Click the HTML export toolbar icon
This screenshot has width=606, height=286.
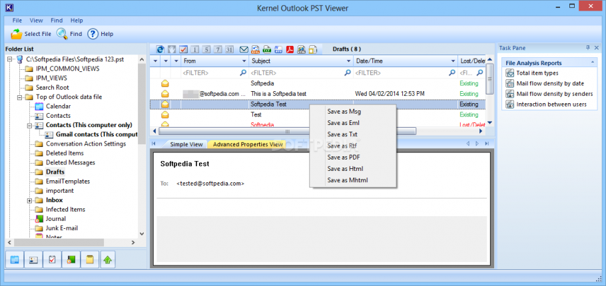[x=302, y=49]
